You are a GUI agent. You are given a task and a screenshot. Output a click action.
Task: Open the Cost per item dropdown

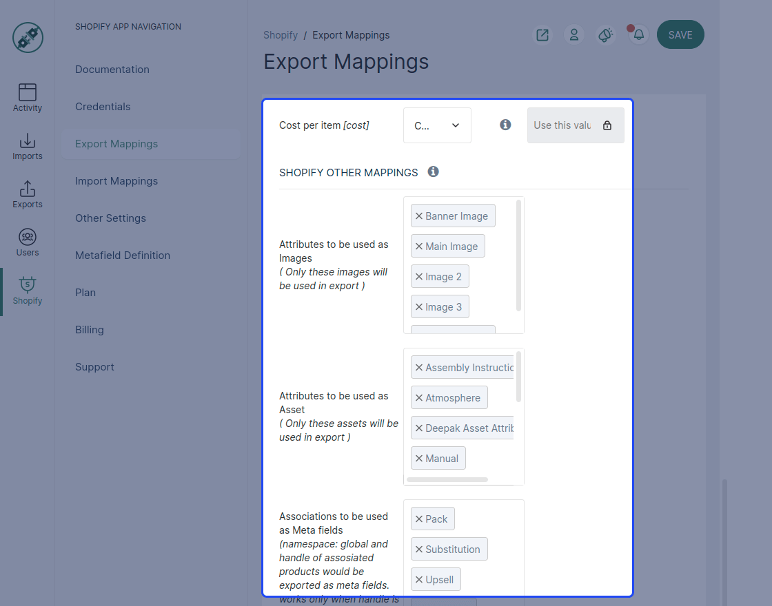pyautogui.click(x=437, y=125)
